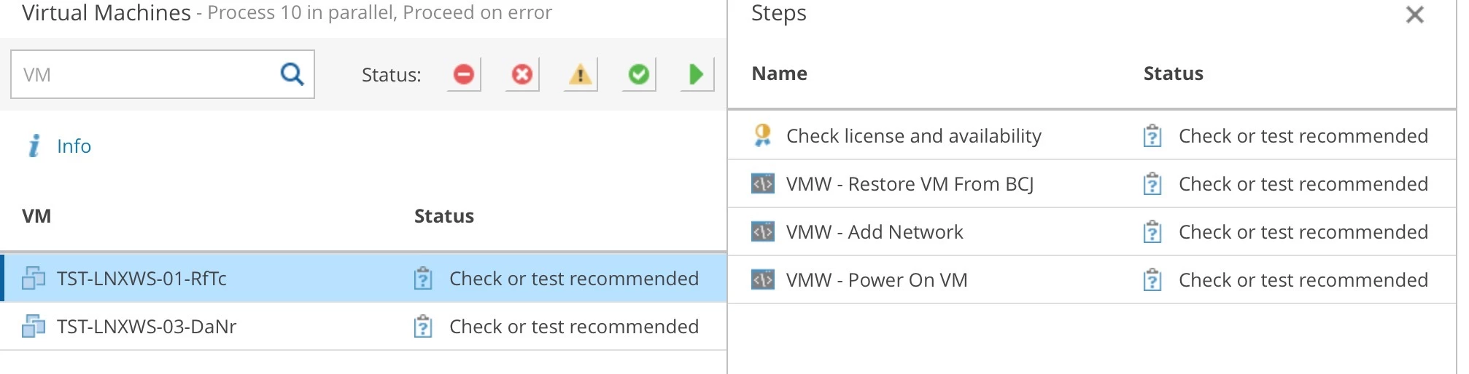1469x374 pixels.
Task: Toggle the green play running filter
Action: (697, 74)
